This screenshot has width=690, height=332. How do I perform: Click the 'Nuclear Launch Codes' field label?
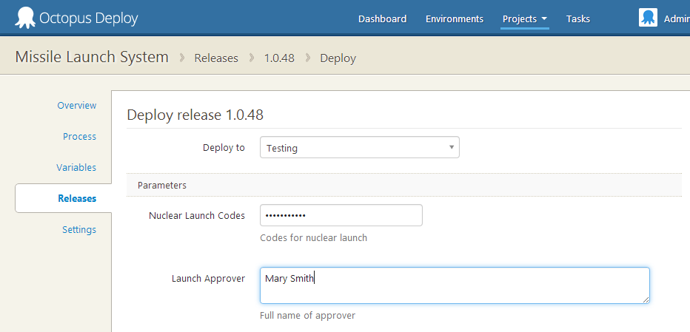click(x=197, y=215)
